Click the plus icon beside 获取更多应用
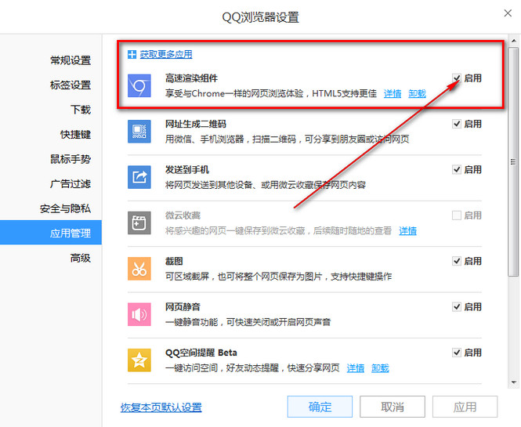 pos(132,55)
